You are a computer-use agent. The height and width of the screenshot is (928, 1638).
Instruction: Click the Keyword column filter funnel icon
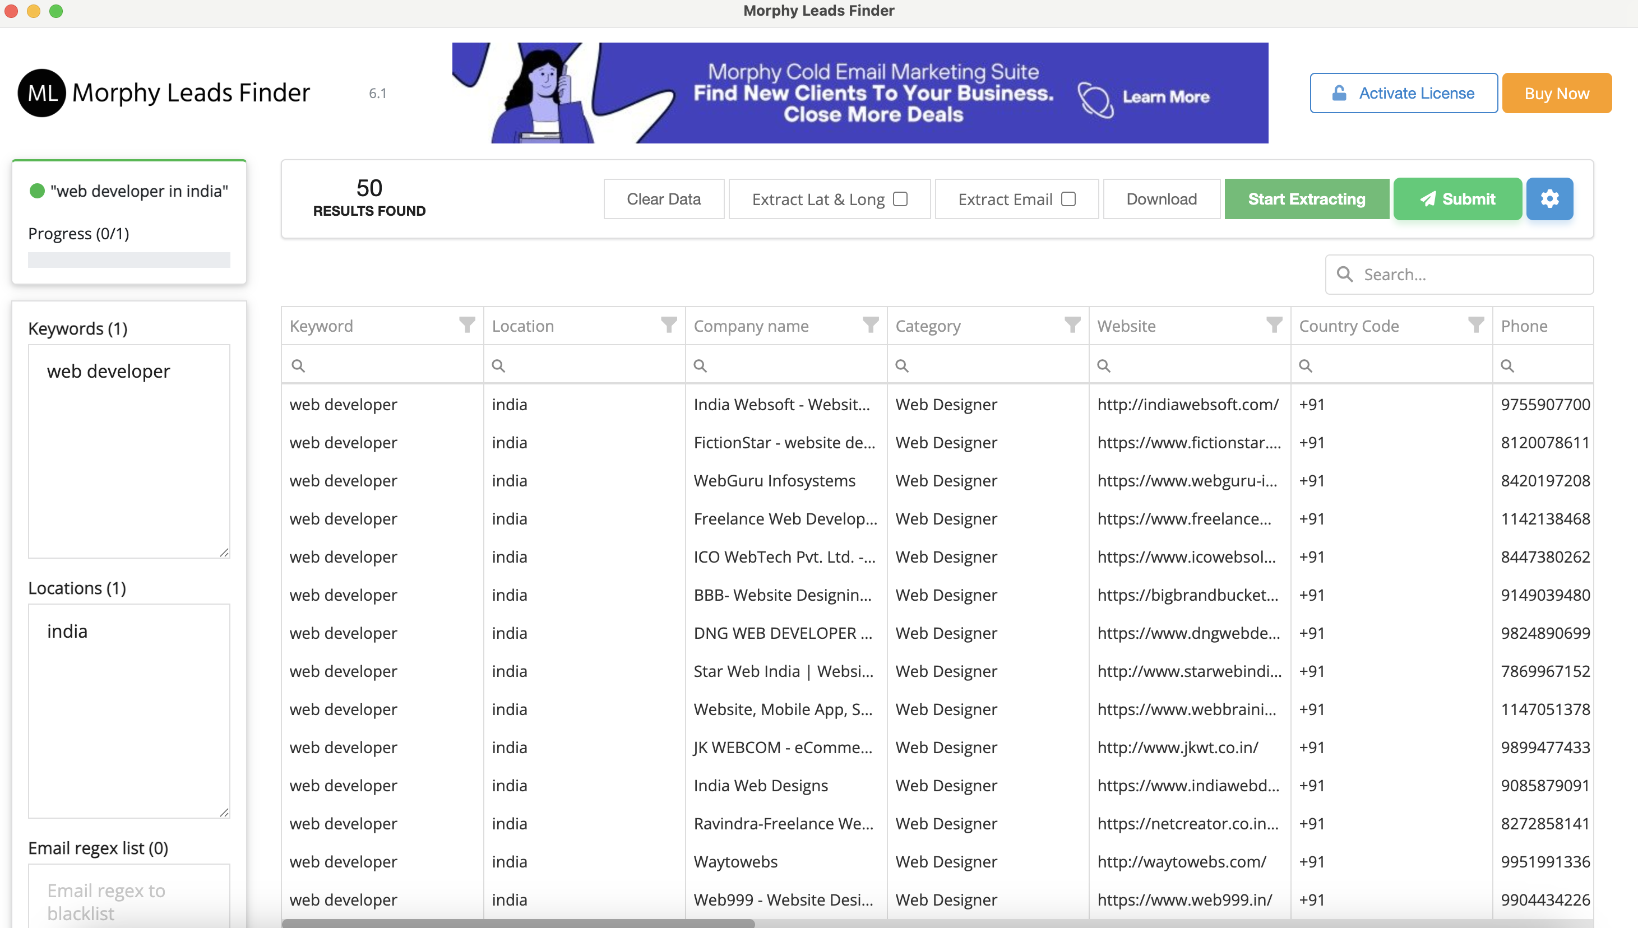coord(467,325)
